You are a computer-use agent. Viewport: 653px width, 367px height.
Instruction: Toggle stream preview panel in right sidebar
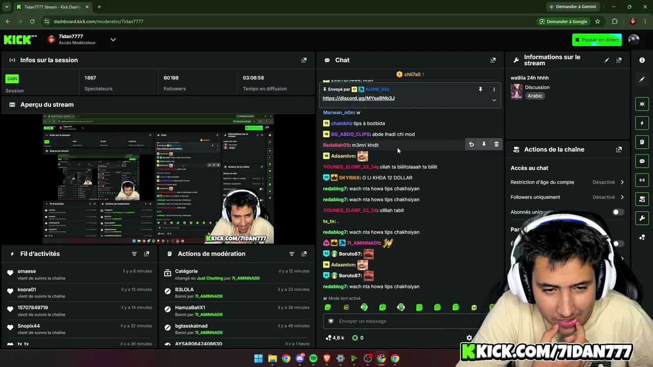pyautogui.click(x=642, y=104)
